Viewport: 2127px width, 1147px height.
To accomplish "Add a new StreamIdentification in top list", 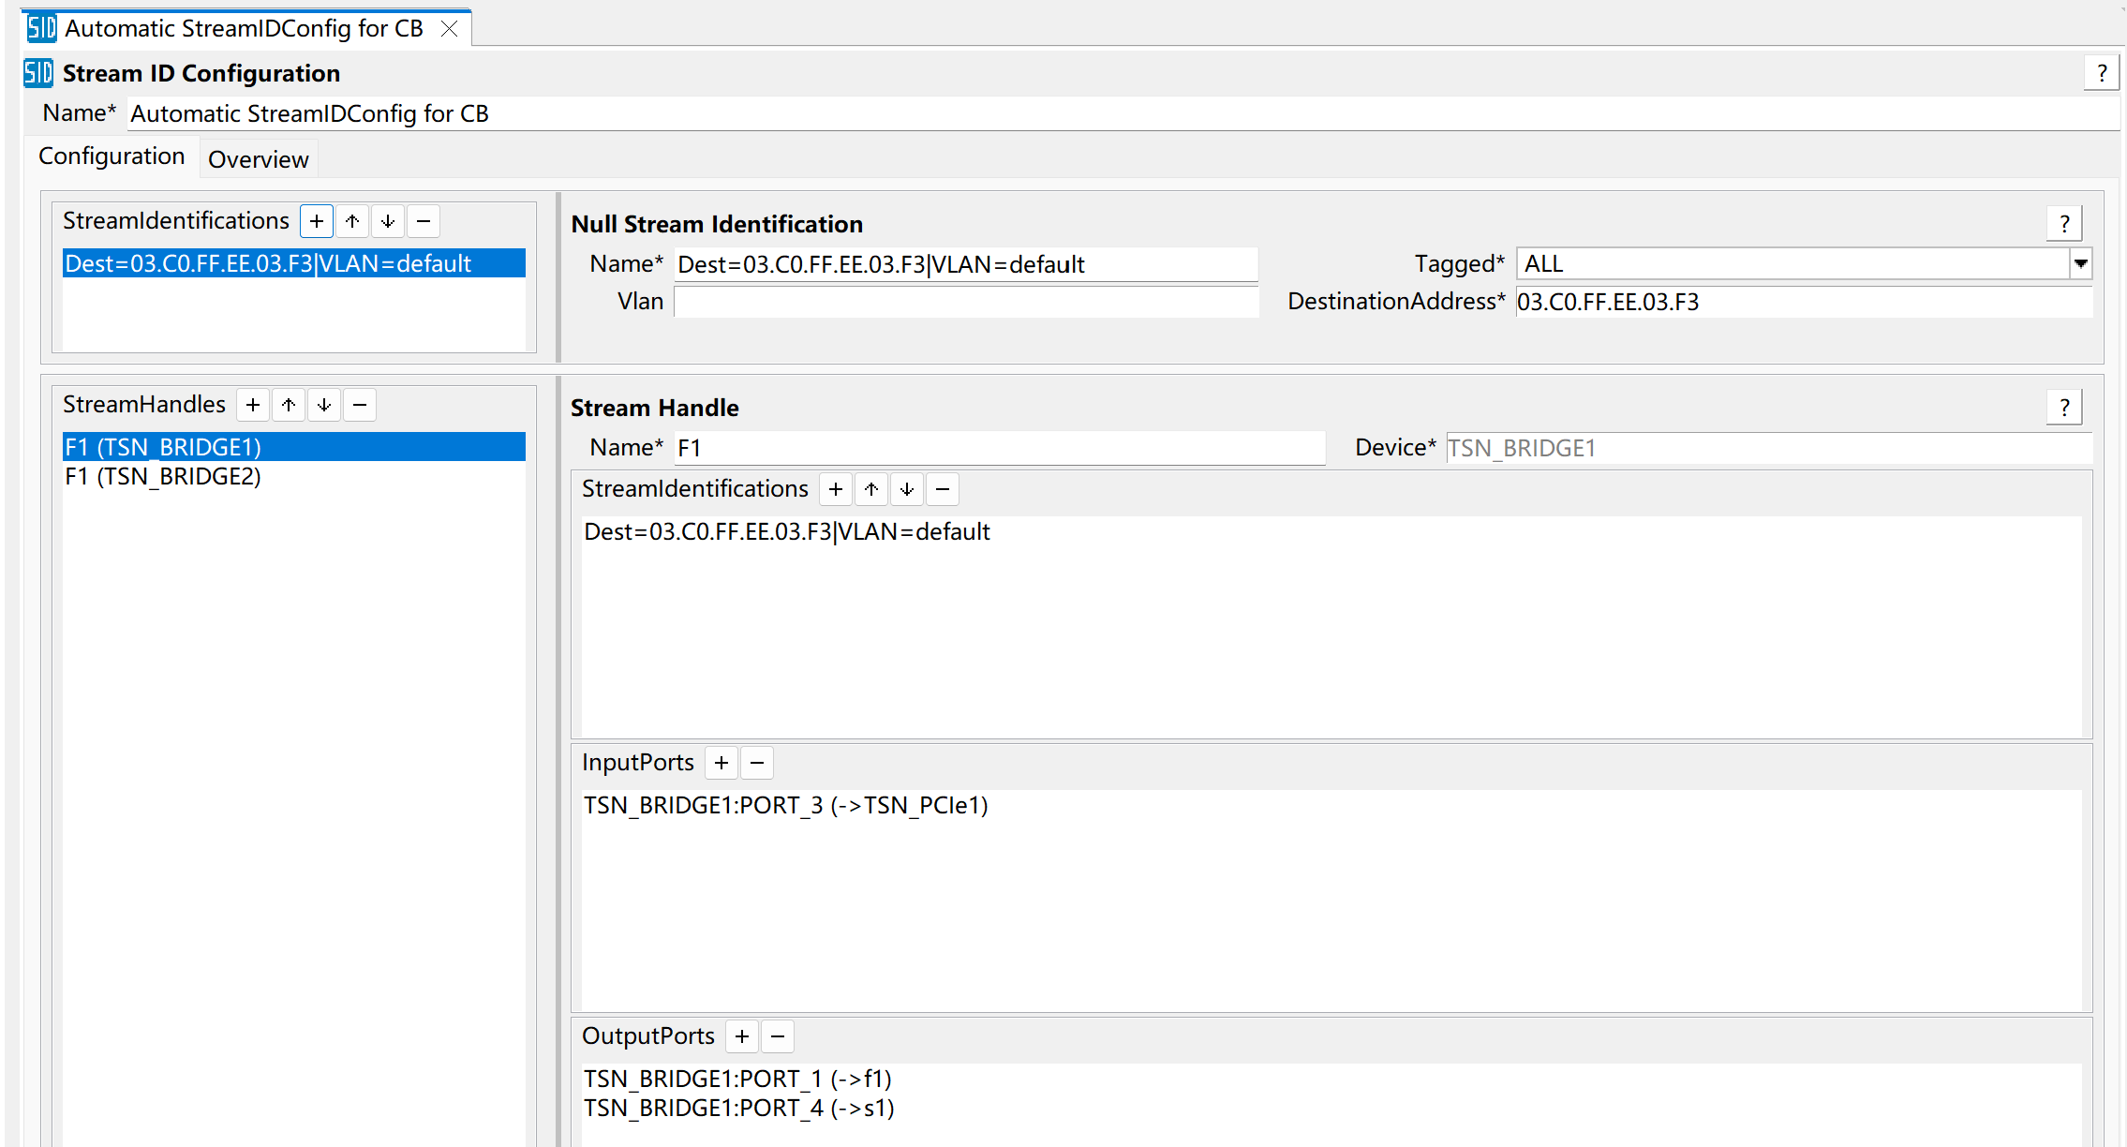I will pos(317,221).
